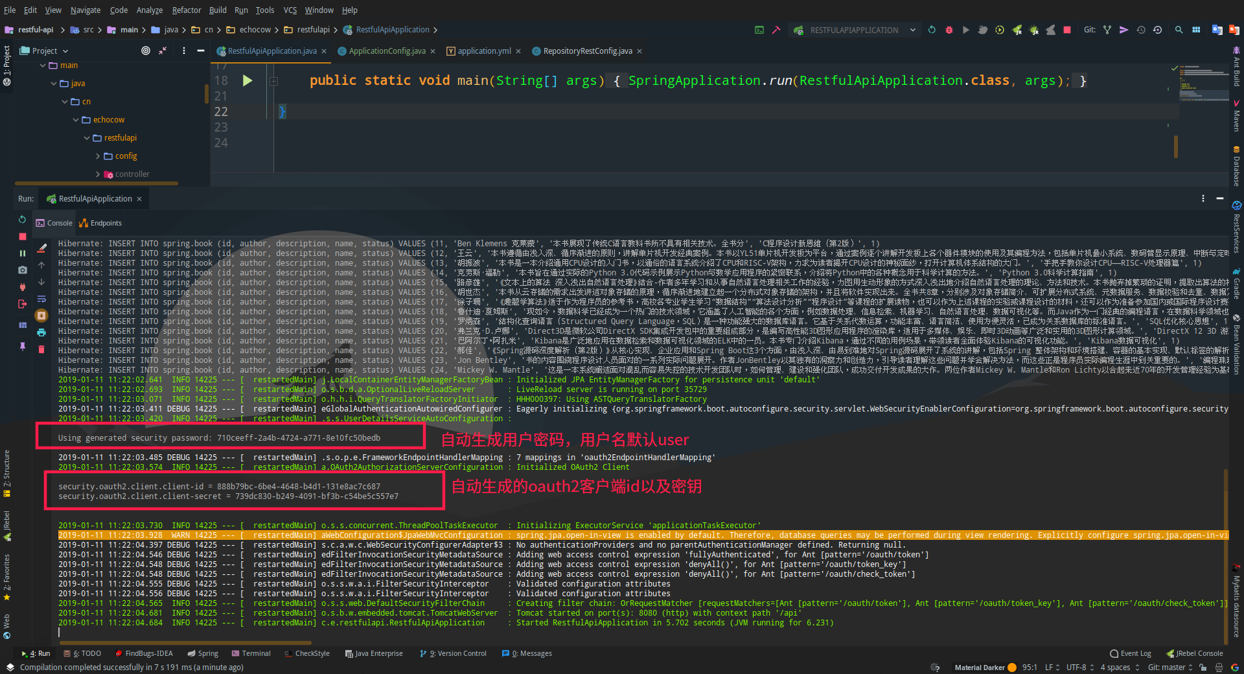This screenshot has width=1244, height=674.
Task: Open the Analyze menu
Action: pyautogui.click(x=150, y=10)
